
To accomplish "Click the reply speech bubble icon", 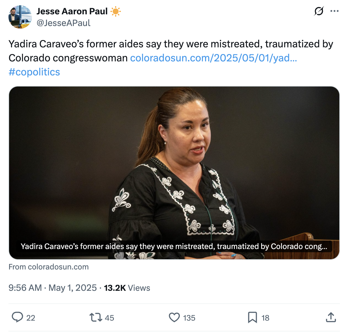I will point(17,317).
